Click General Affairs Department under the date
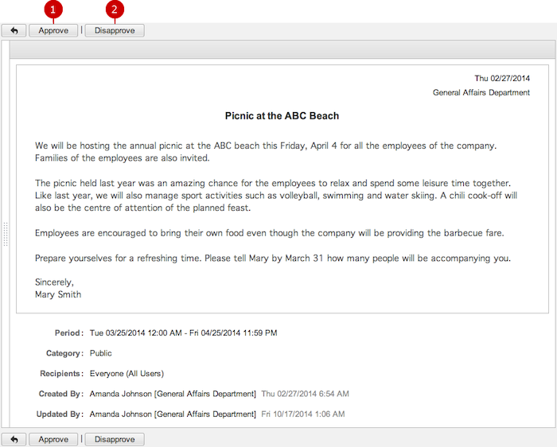 pyautogui.click(x=481, y=93)
